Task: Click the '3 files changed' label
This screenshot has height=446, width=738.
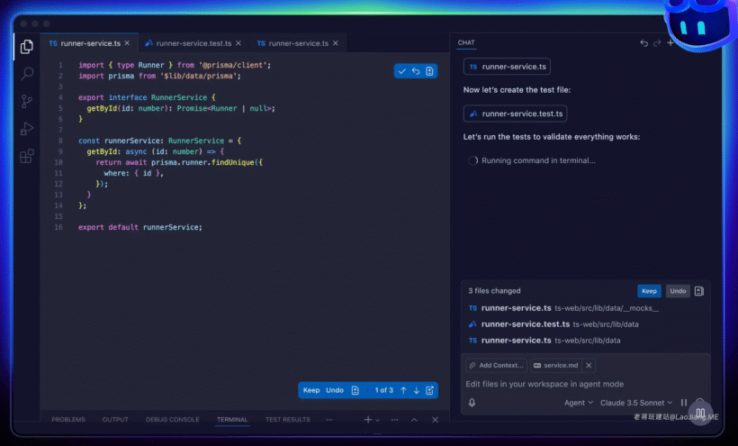Action: coord(494,291)
